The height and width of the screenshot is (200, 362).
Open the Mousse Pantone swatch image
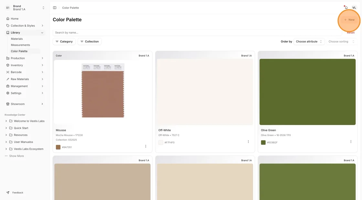tap(103, 90)
